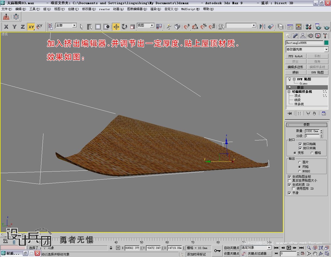Click the 编辑多边形 button
This screenshot has width=331, height=257.
[295, 67]
